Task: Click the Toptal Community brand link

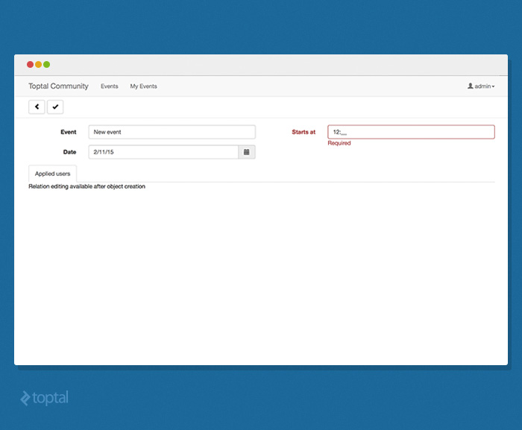Action: (58, 86)
